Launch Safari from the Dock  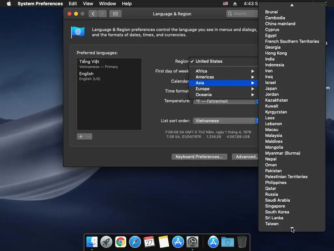135,242
